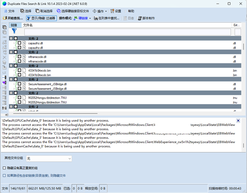
Task: Check the second SecureAssessment_JSBridge.dll row
Action: [x=19, y=88]
